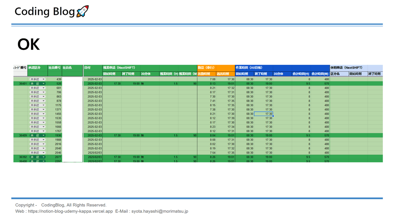Open the 承認 dropdown for employee 528
Image resolution: width=397 pixels, height=223 pixels.
(43, 84)
